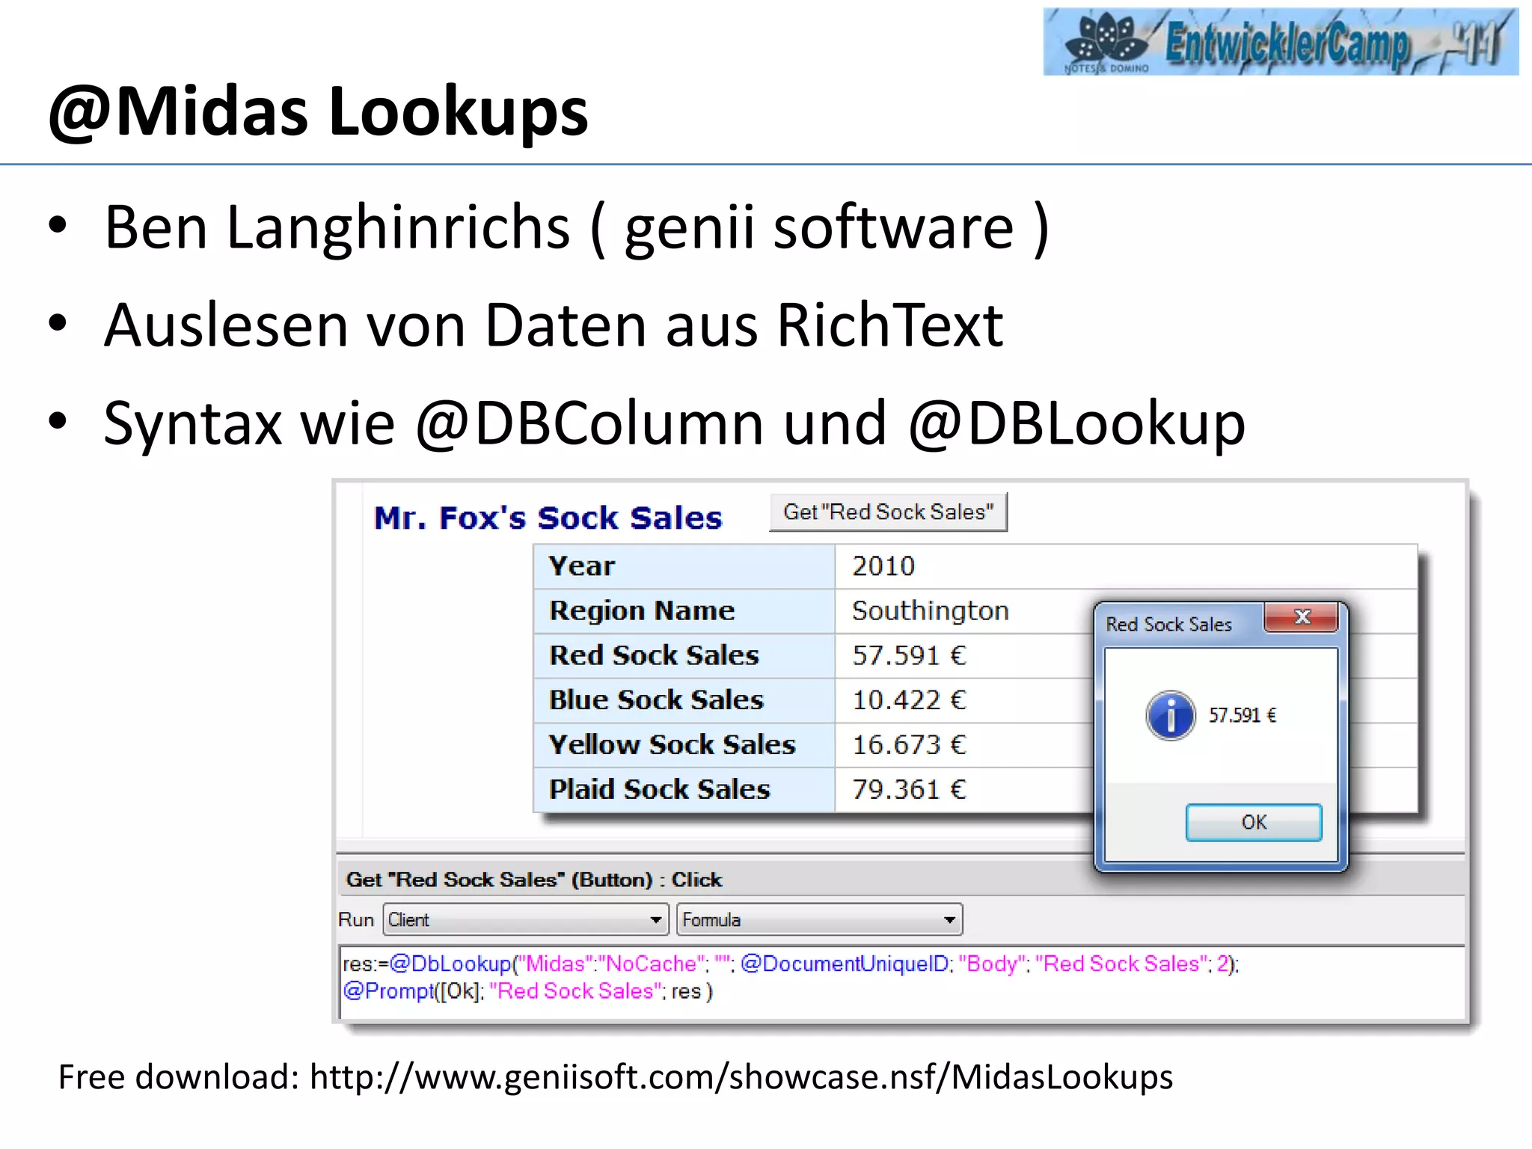Click the Red Sock Sales dialog title bar
1532x1149 pixels.
(x=1180, y=624)
